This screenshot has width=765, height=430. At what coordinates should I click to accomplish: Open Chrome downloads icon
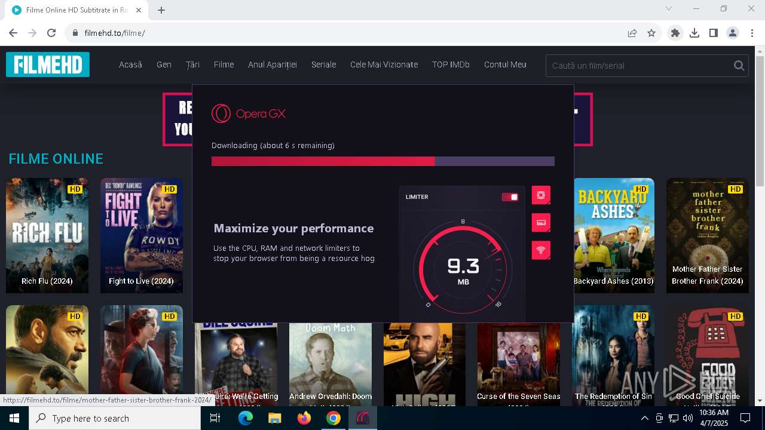coord(694,33)
